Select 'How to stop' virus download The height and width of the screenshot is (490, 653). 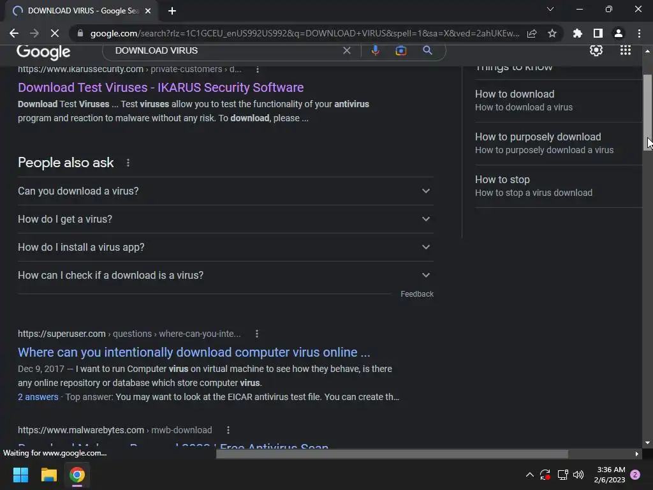(x=558, y=186)
